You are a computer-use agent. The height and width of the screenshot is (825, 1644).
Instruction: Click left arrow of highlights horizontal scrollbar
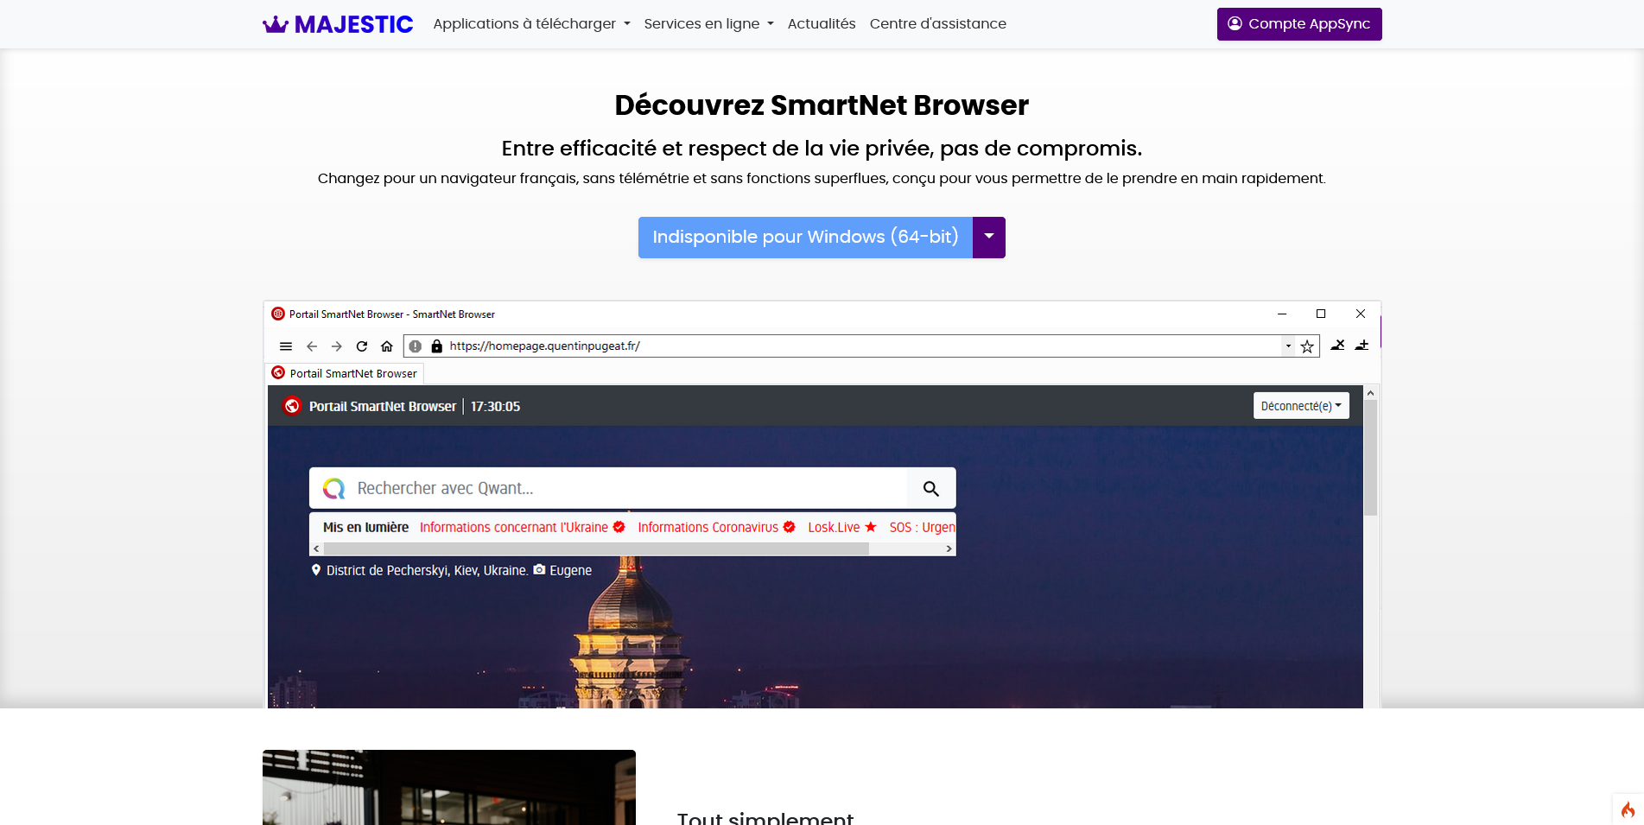tap(316, 549)
